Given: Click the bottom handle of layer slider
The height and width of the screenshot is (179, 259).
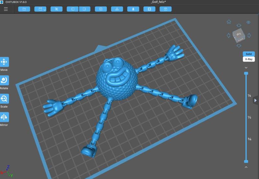Looking at the screenshot, I should coord(246,161).
